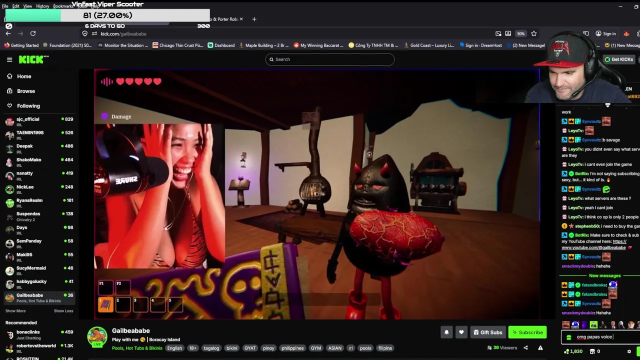Viewport: 640px width, 360px height.
Task: Click the green Subscribe button
Action: click(527, 332)
